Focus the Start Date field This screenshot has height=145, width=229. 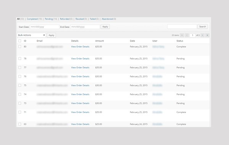tap(45, 27)
